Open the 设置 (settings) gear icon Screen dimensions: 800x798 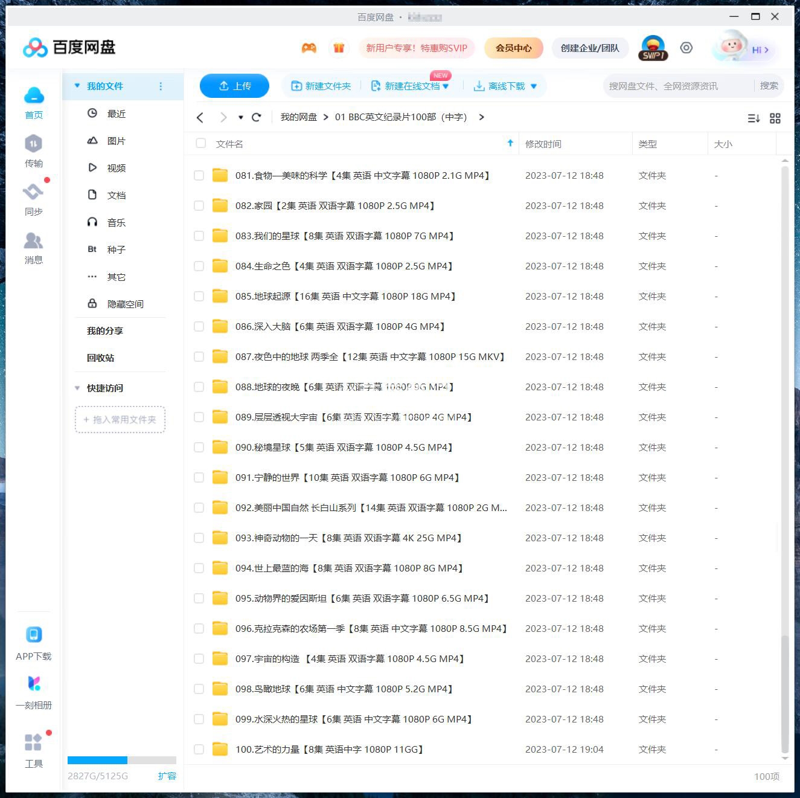pyautogui.click(x=686, y=48)
